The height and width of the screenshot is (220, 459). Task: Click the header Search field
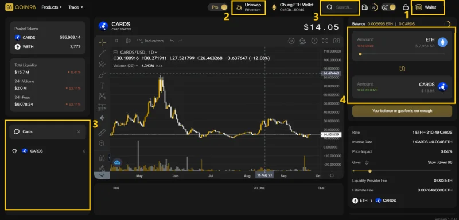point(340,7)
